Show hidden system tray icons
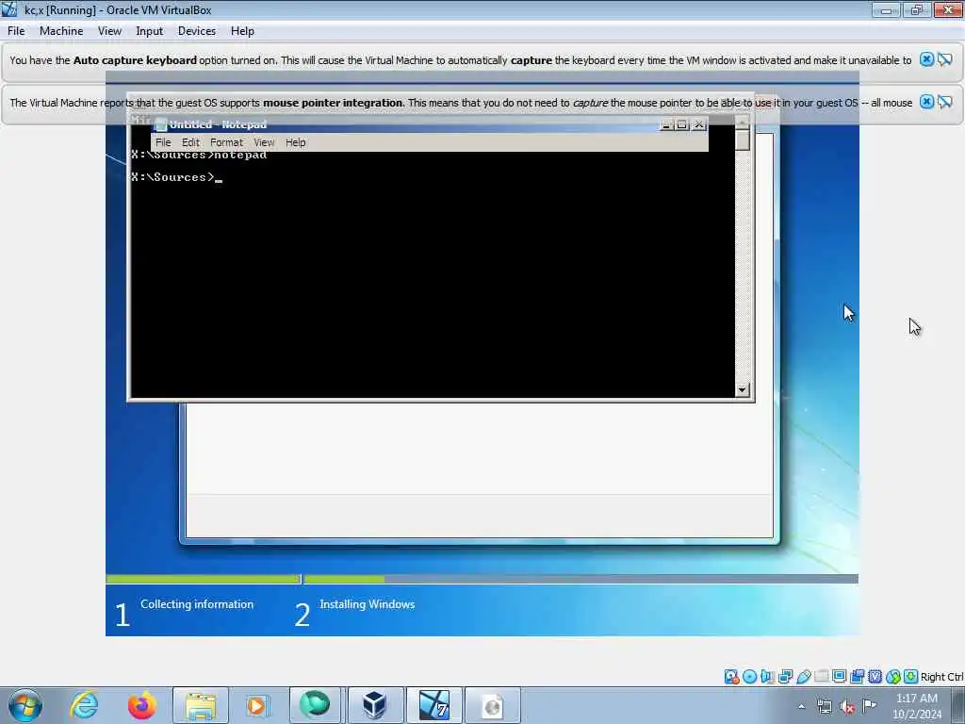 [801, 706]
